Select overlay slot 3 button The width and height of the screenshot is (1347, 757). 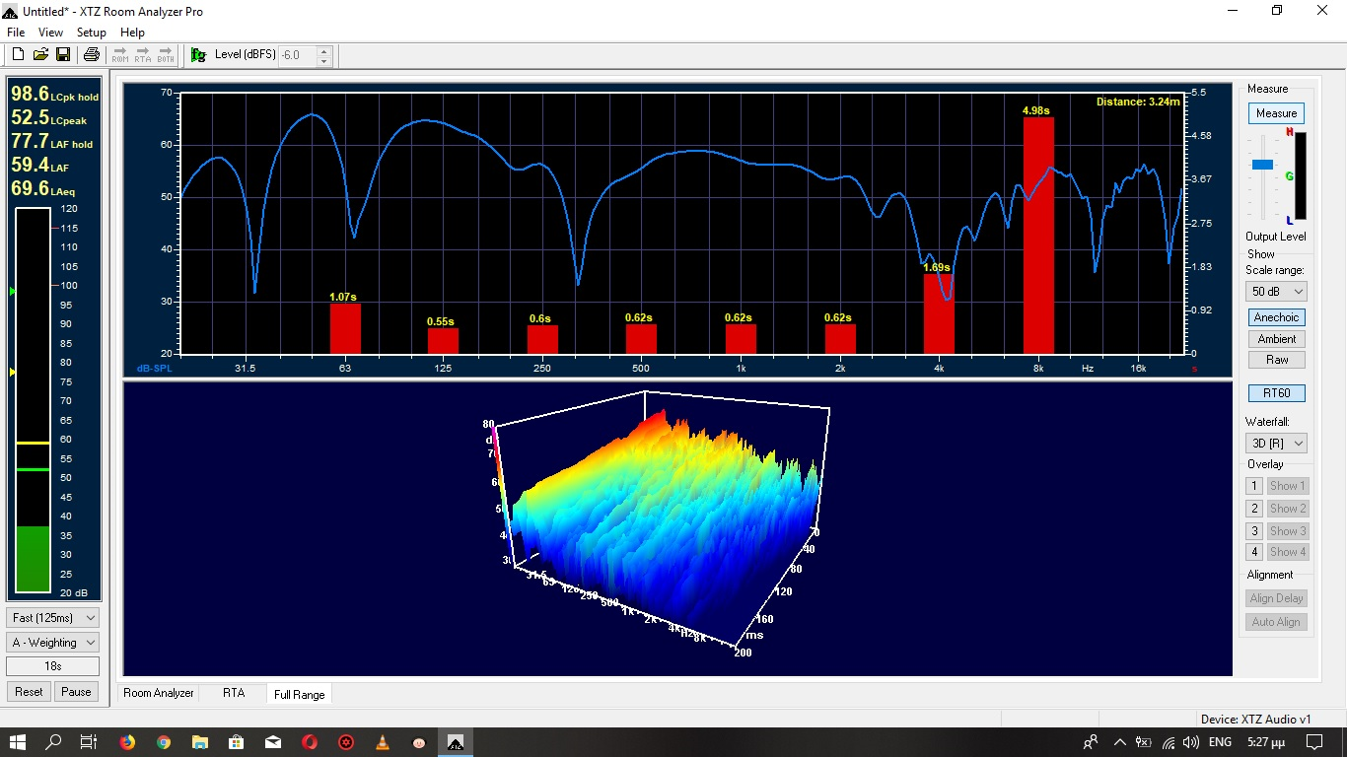click(x=1254, y=530)
